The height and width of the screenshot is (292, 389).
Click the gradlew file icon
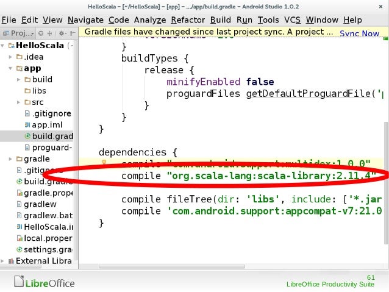pos(19,204)
